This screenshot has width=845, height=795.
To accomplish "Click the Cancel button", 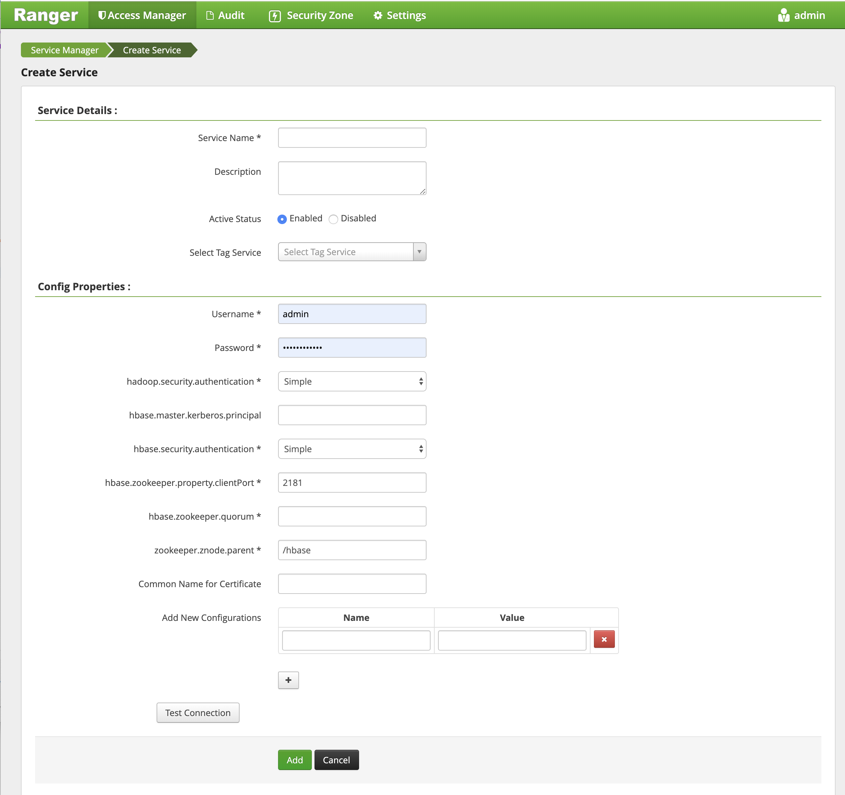I will (336, 760).
